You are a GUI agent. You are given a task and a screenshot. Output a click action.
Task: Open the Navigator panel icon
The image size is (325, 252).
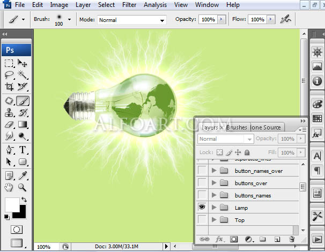click(317, 52)
